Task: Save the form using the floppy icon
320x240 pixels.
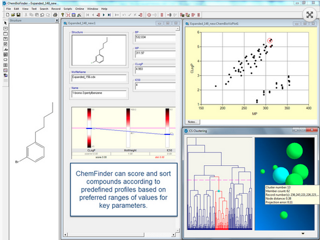Action: [18, 15]
